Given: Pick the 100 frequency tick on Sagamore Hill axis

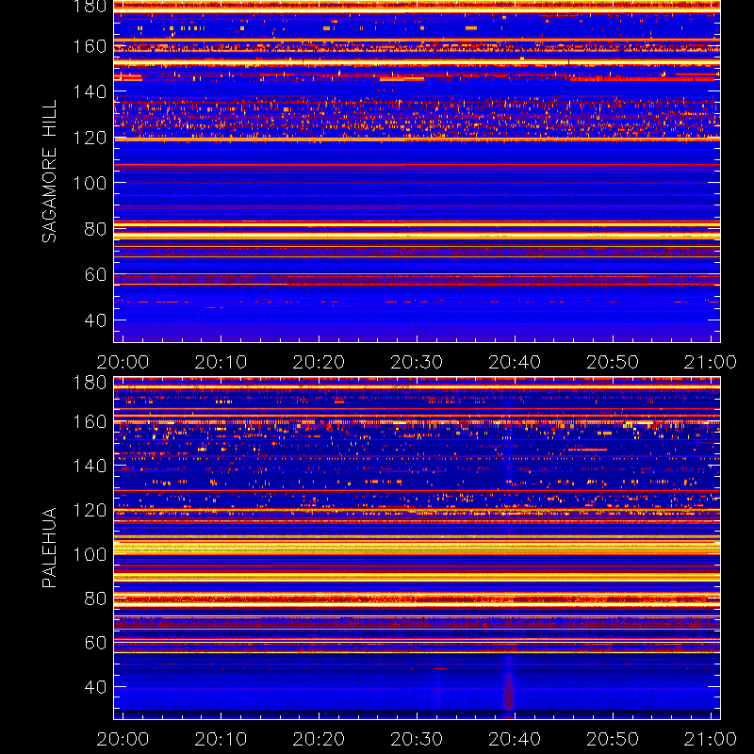Looking at the screenshot, I should pos(90,183).
